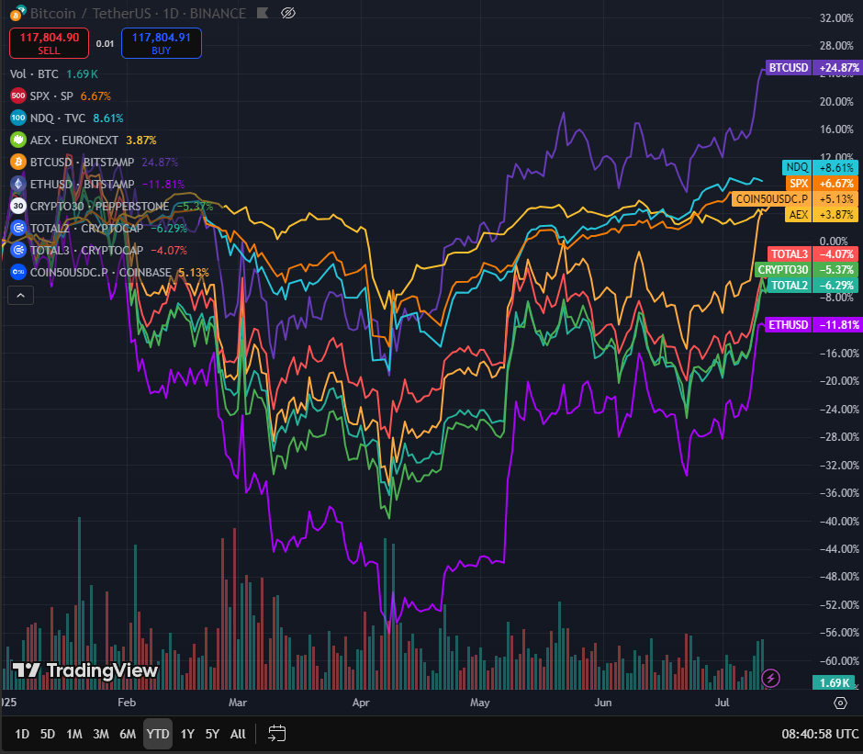Click the ETHUSD ethereum legend icon

point(18,184)
